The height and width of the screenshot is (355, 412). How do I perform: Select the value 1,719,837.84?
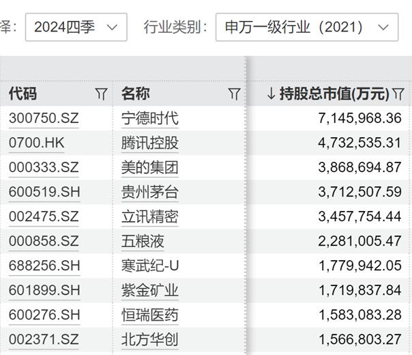359,291
